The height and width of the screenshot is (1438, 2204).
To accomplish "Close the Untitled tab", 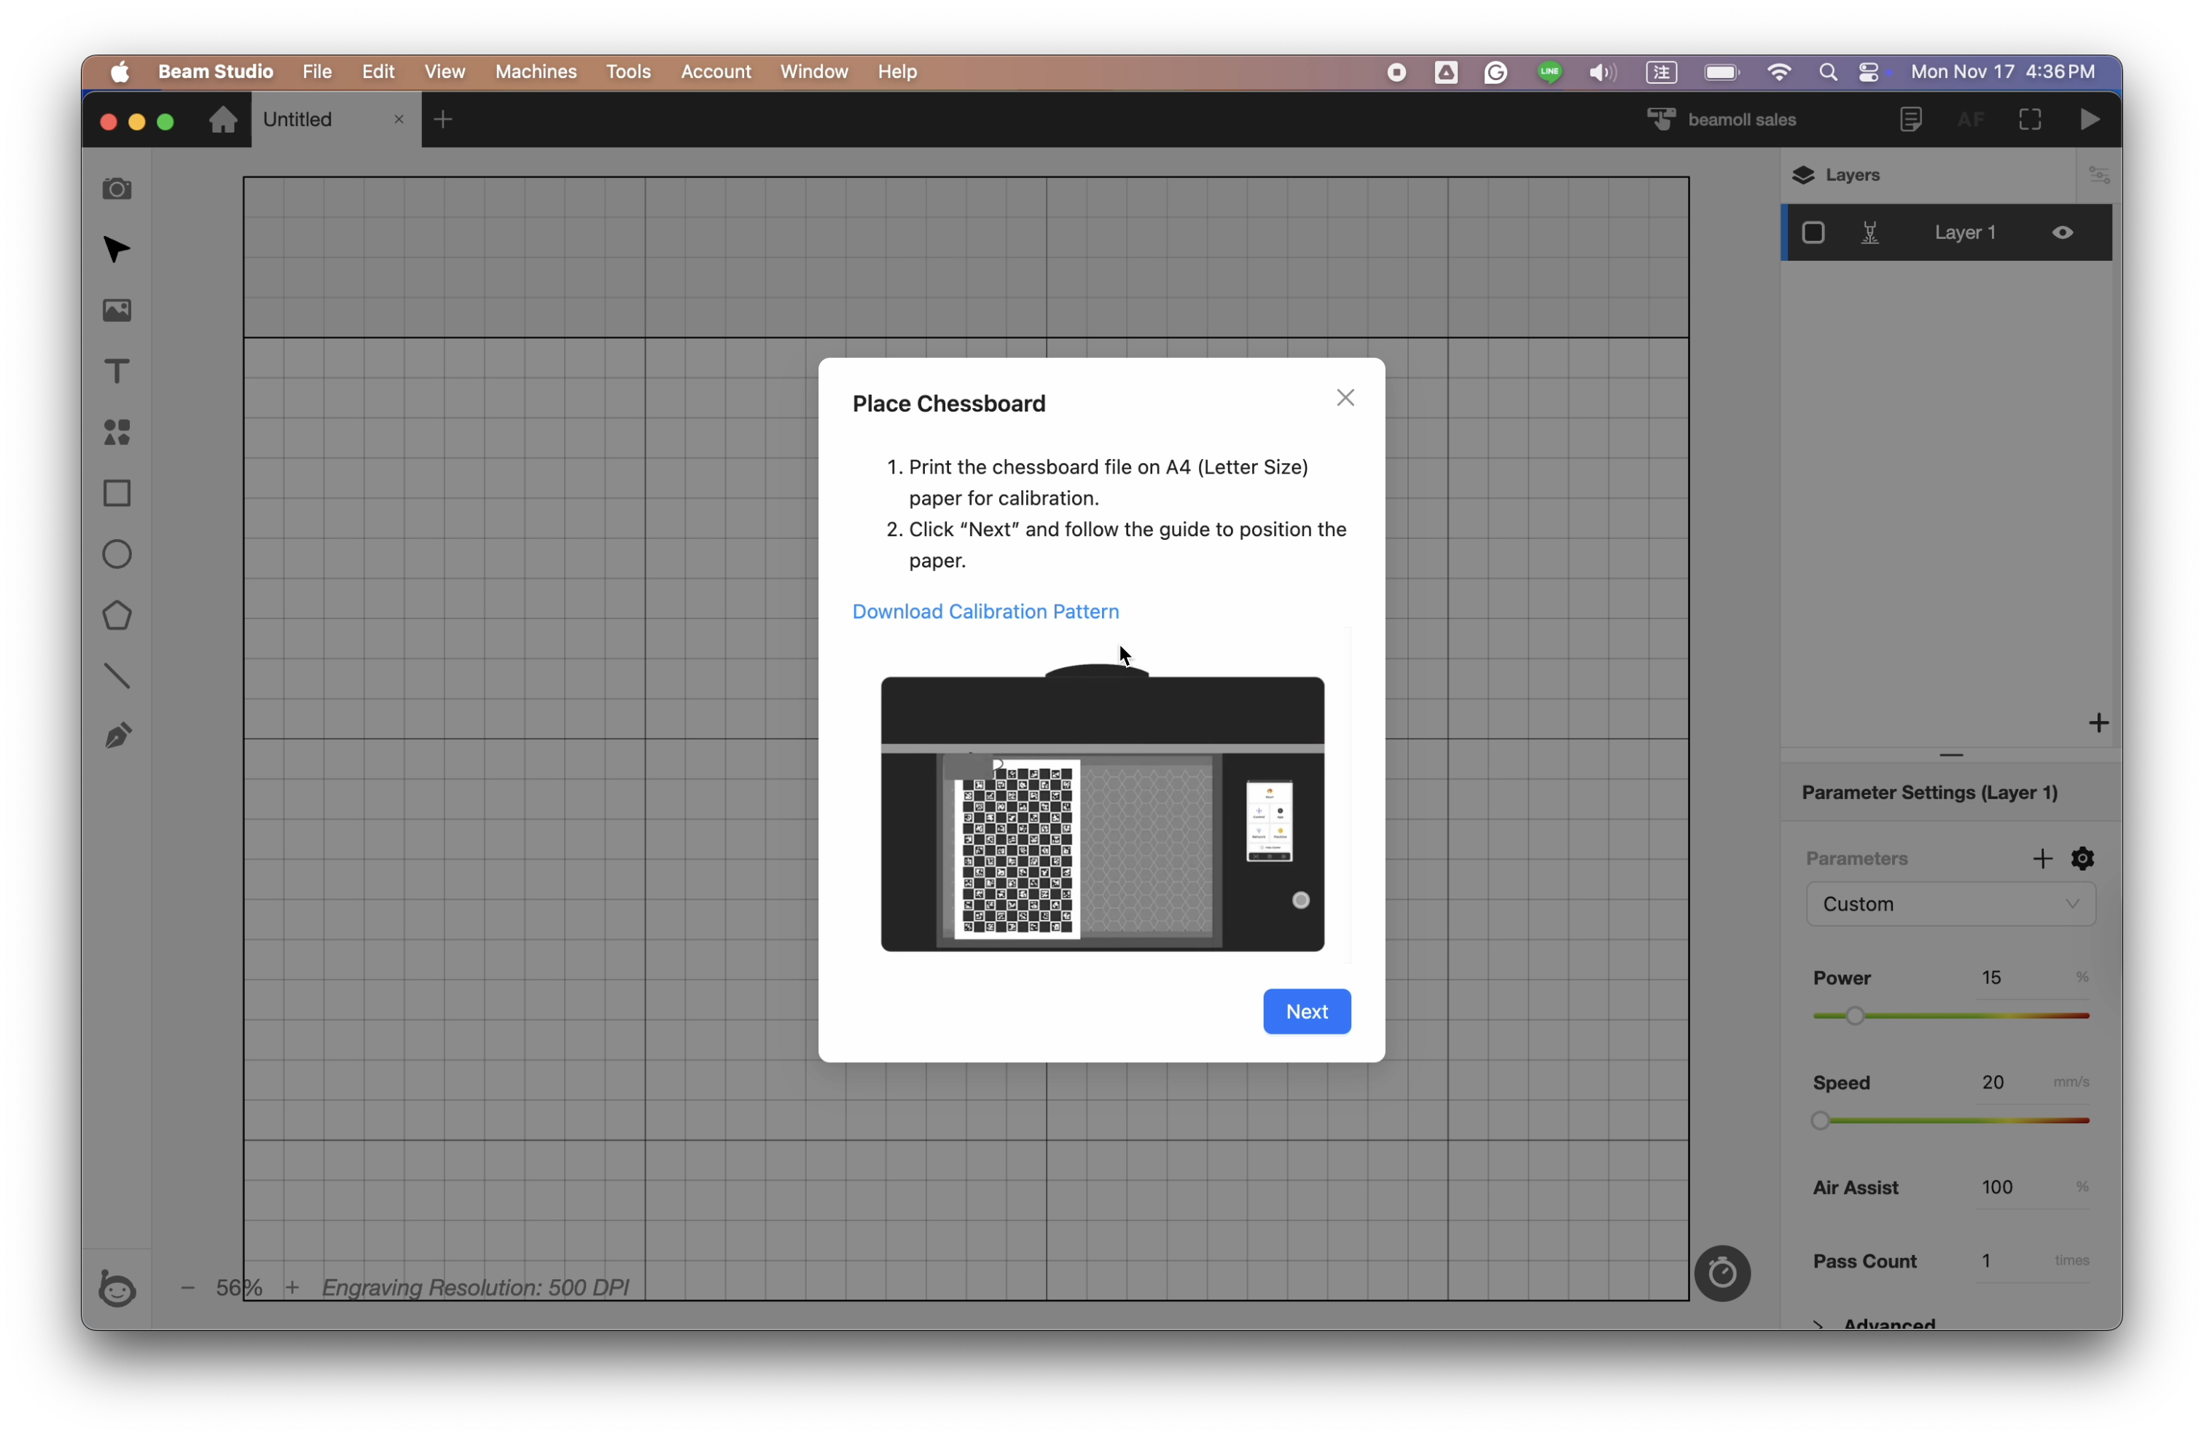I will [x=398, y=119].
